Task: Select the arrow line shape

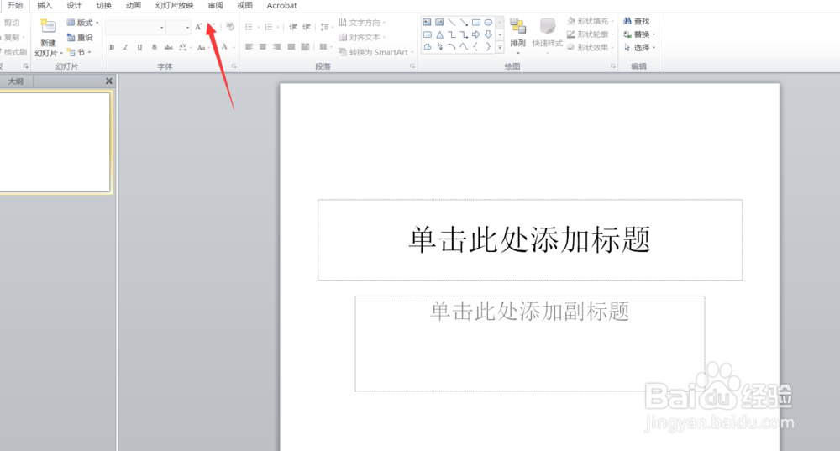Action: (x=464, y=23)
